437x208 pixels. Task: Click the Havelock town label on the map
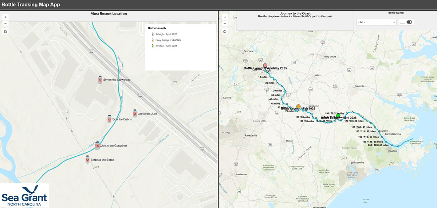pyautogui.click(x=392, y=151)
